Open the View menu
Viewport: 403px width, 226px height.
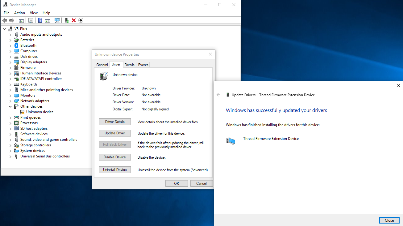[34, 13]
